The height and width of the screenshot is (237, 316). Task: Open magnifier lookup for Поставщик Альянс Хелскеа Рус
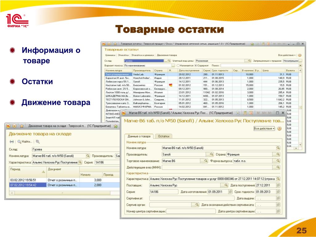click(226, 185)
